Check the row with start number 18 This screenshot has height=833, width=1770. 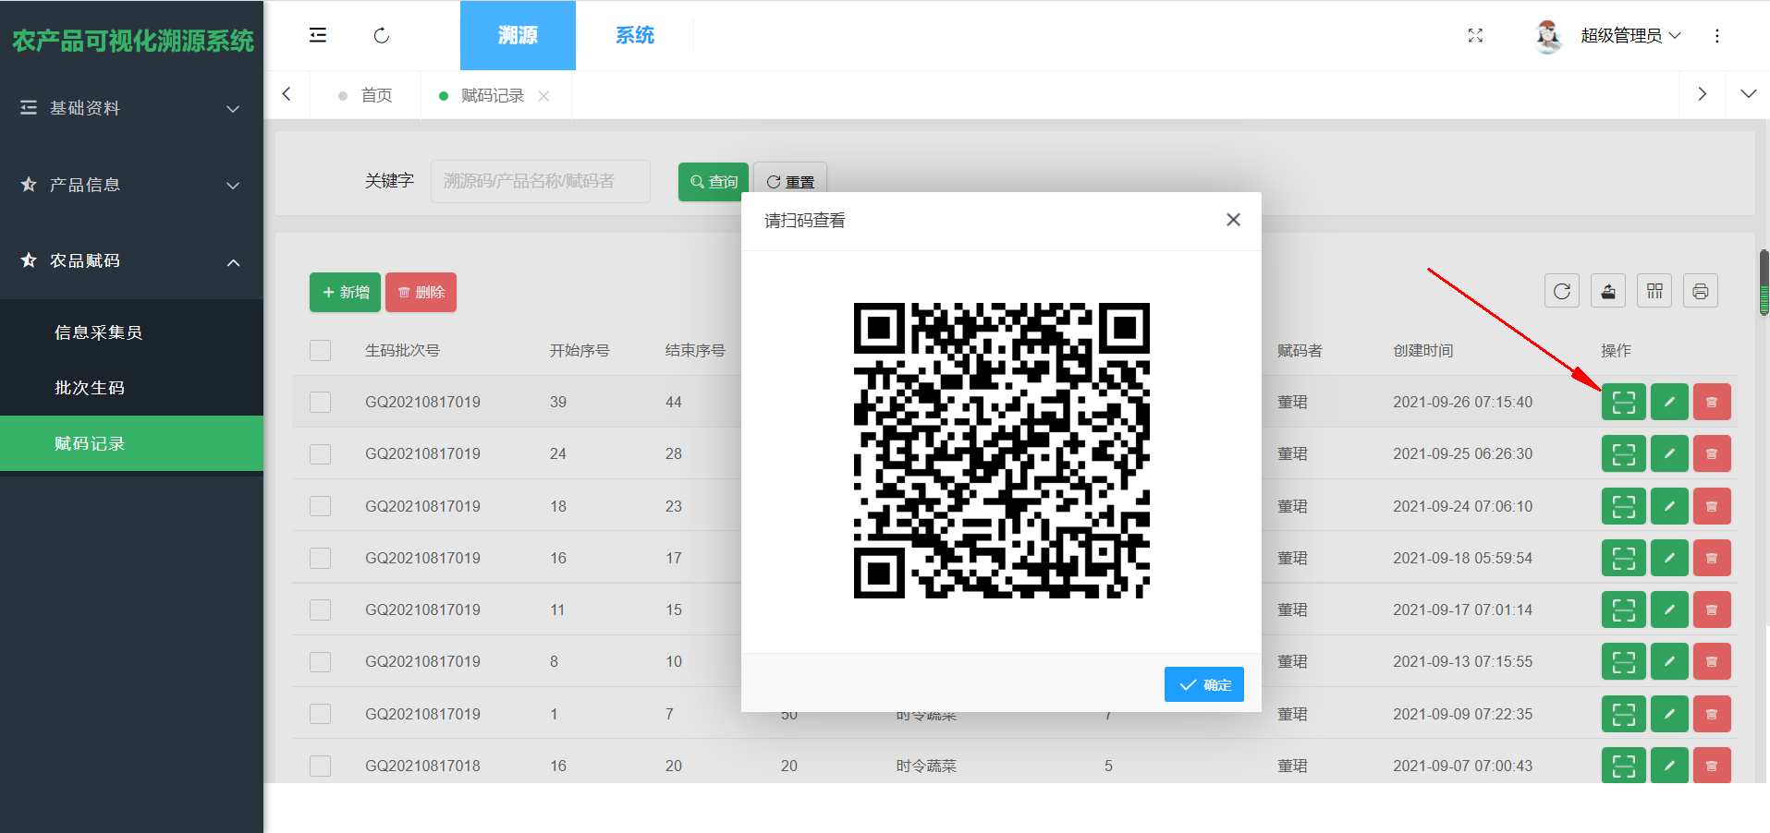tap(320, 506)
